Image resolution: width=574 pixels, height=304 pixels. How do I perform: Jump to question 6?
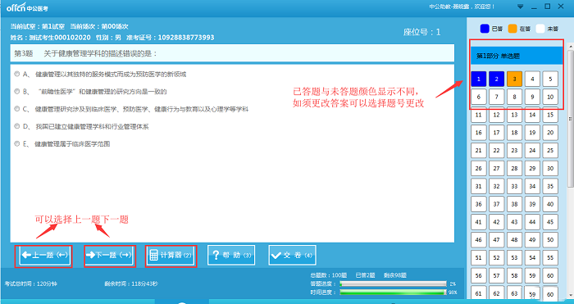click(x=478, y=97)
